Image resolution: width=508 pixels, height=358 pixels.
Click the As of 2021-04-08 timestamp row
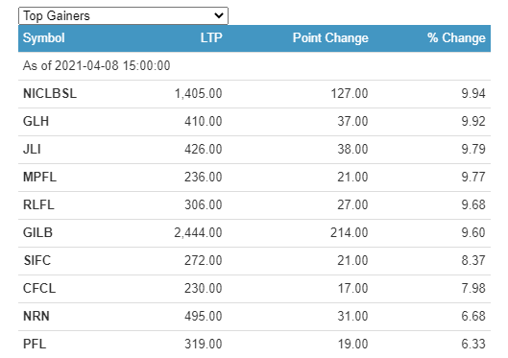tap(254, 66)
